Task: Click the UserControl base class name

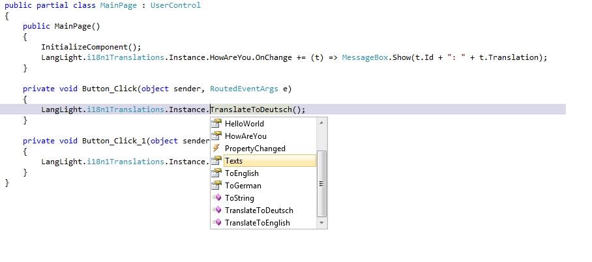Action: pos(175,5)
